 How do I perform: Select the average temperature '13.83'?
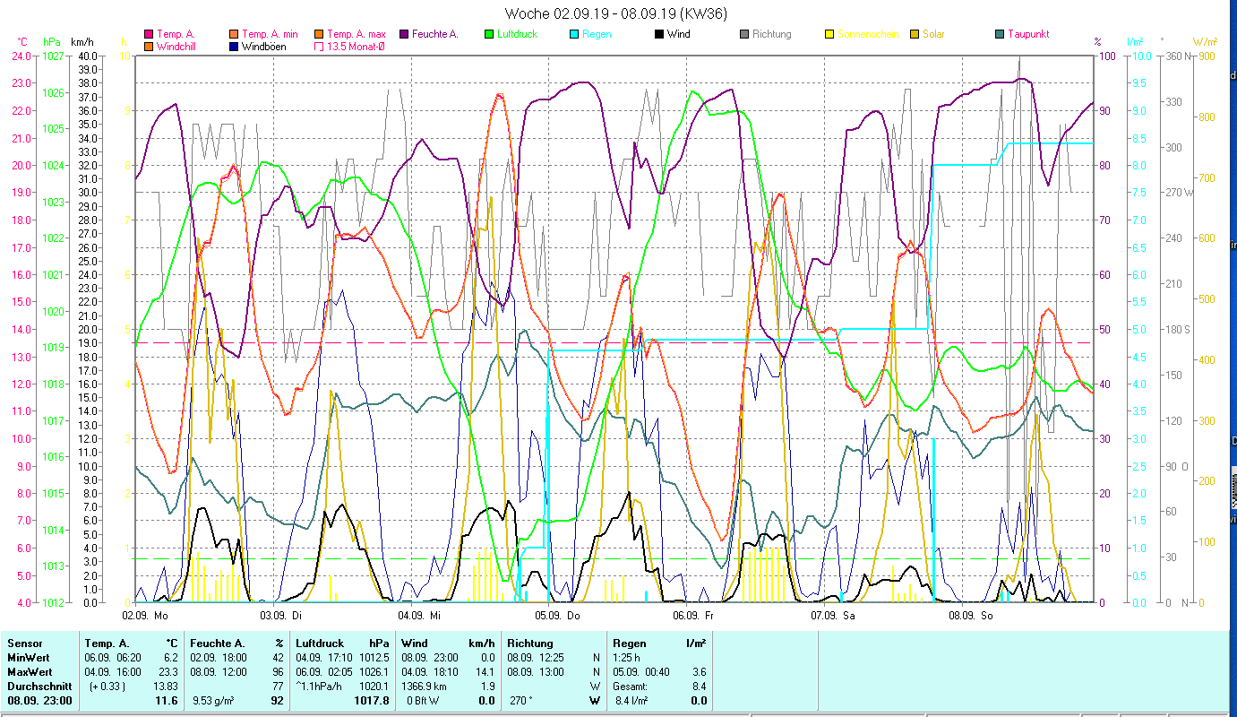[165, 687]
